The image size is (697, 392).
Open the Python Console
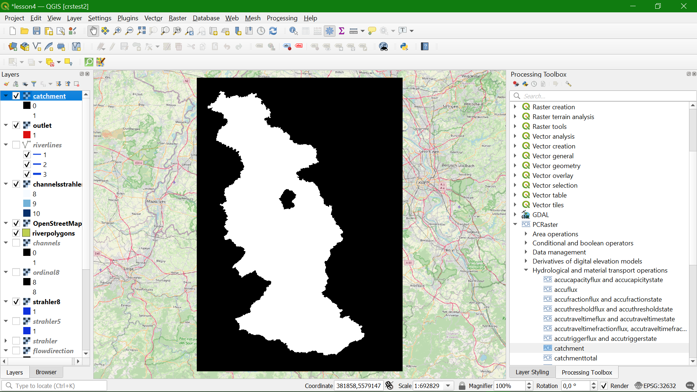click(404, 46)
